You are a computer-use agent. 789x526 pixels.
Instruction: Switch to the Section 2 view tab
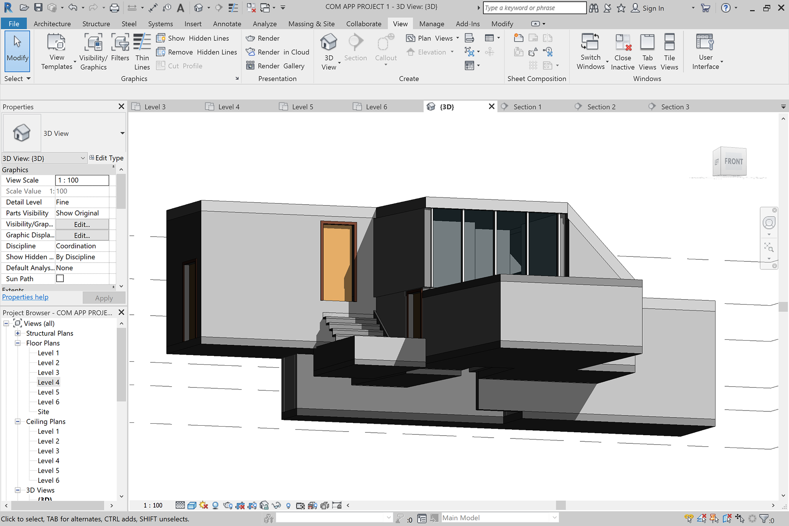[601, 107]
